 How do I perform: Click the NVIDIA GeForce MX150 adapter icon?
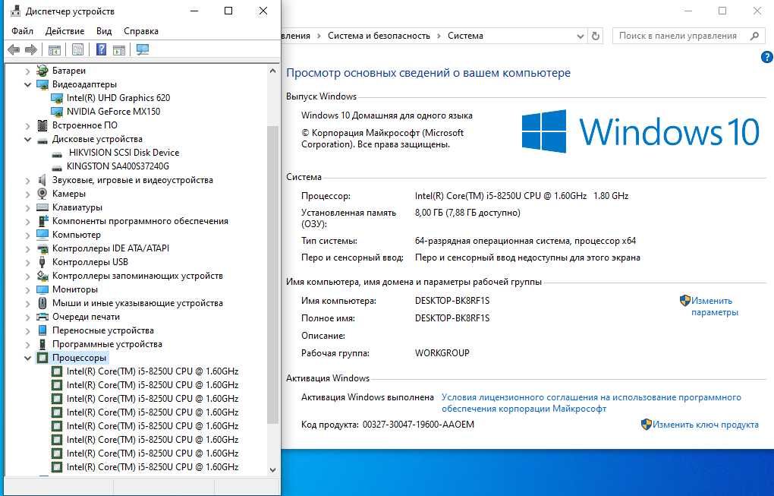(57, 112)
